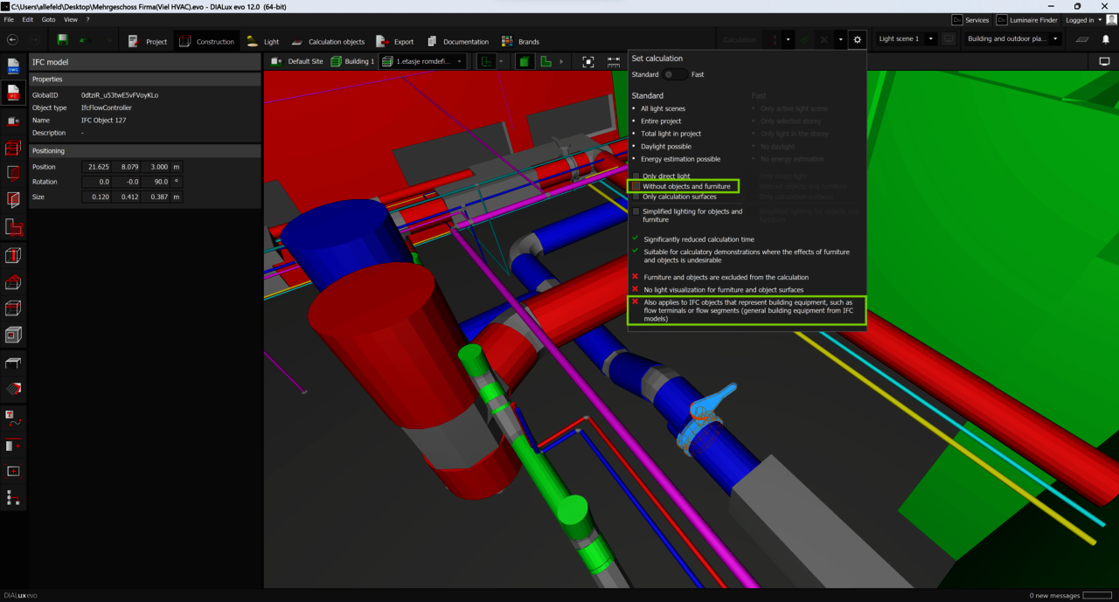Open calculation settings gear icon
Image resolution: width=1119 pixels, height=602 pixels.
coord(857,40)
